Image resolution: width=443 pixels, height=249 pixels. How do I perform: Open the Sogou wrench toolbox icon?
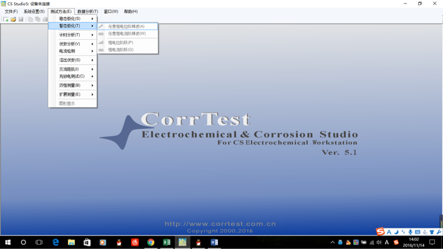coord(439,232)
